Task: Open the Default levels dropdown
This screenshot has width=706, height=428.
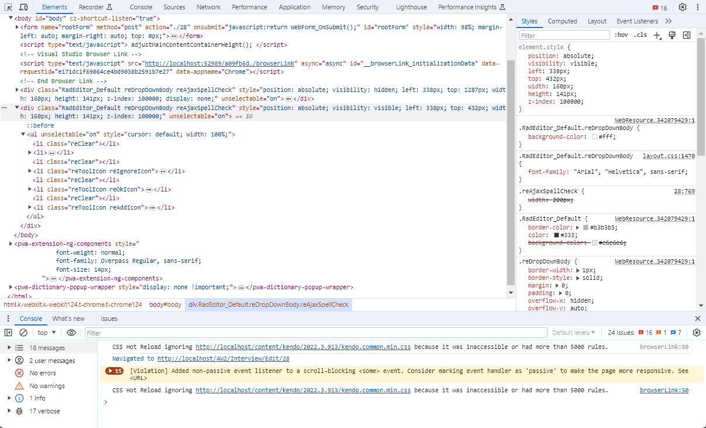Action: point(573,333)
